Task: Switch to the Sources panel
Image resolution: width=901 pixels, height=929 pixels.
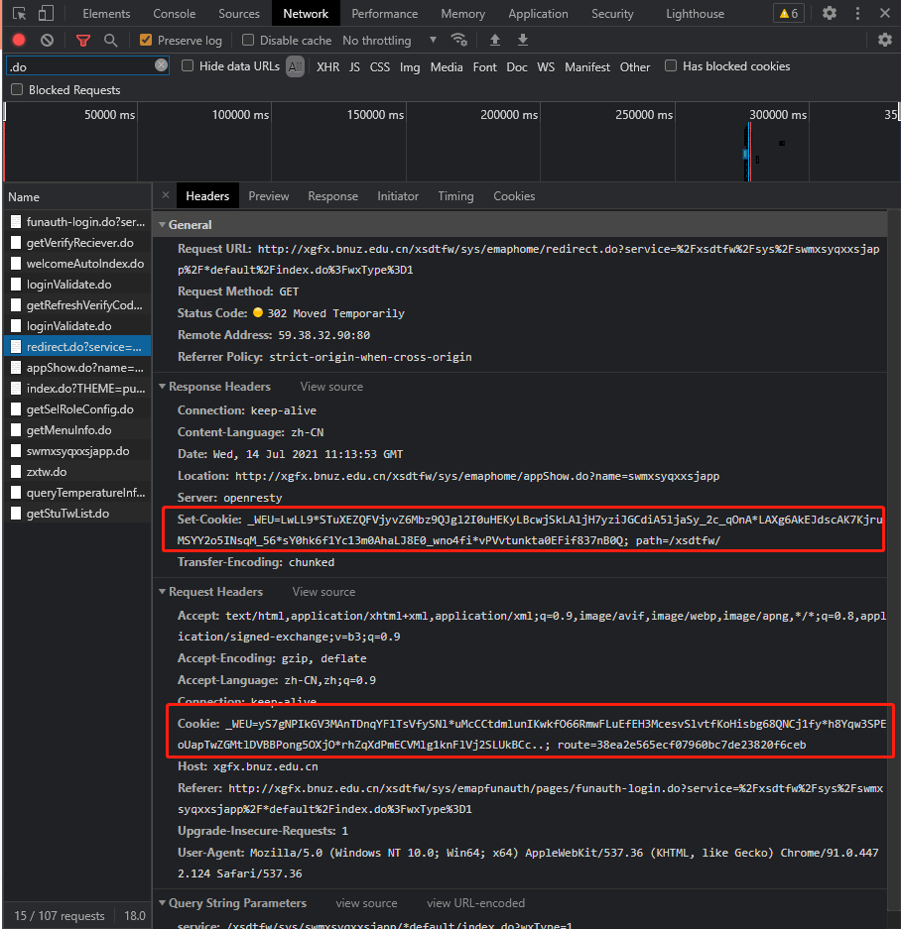Action: 238,13
